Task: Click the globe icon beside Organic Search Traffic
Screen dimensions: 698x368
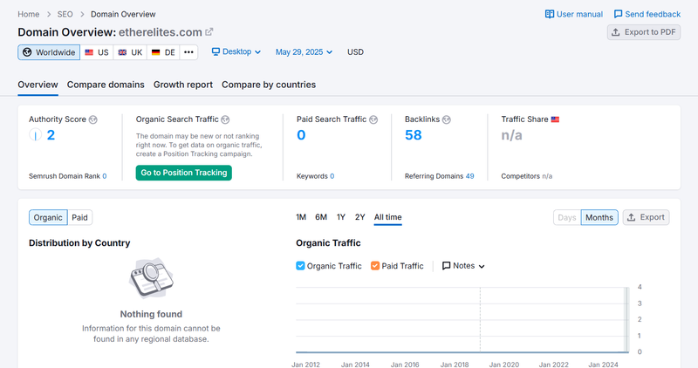Action: pyautogui.click(x=225, y=119)
